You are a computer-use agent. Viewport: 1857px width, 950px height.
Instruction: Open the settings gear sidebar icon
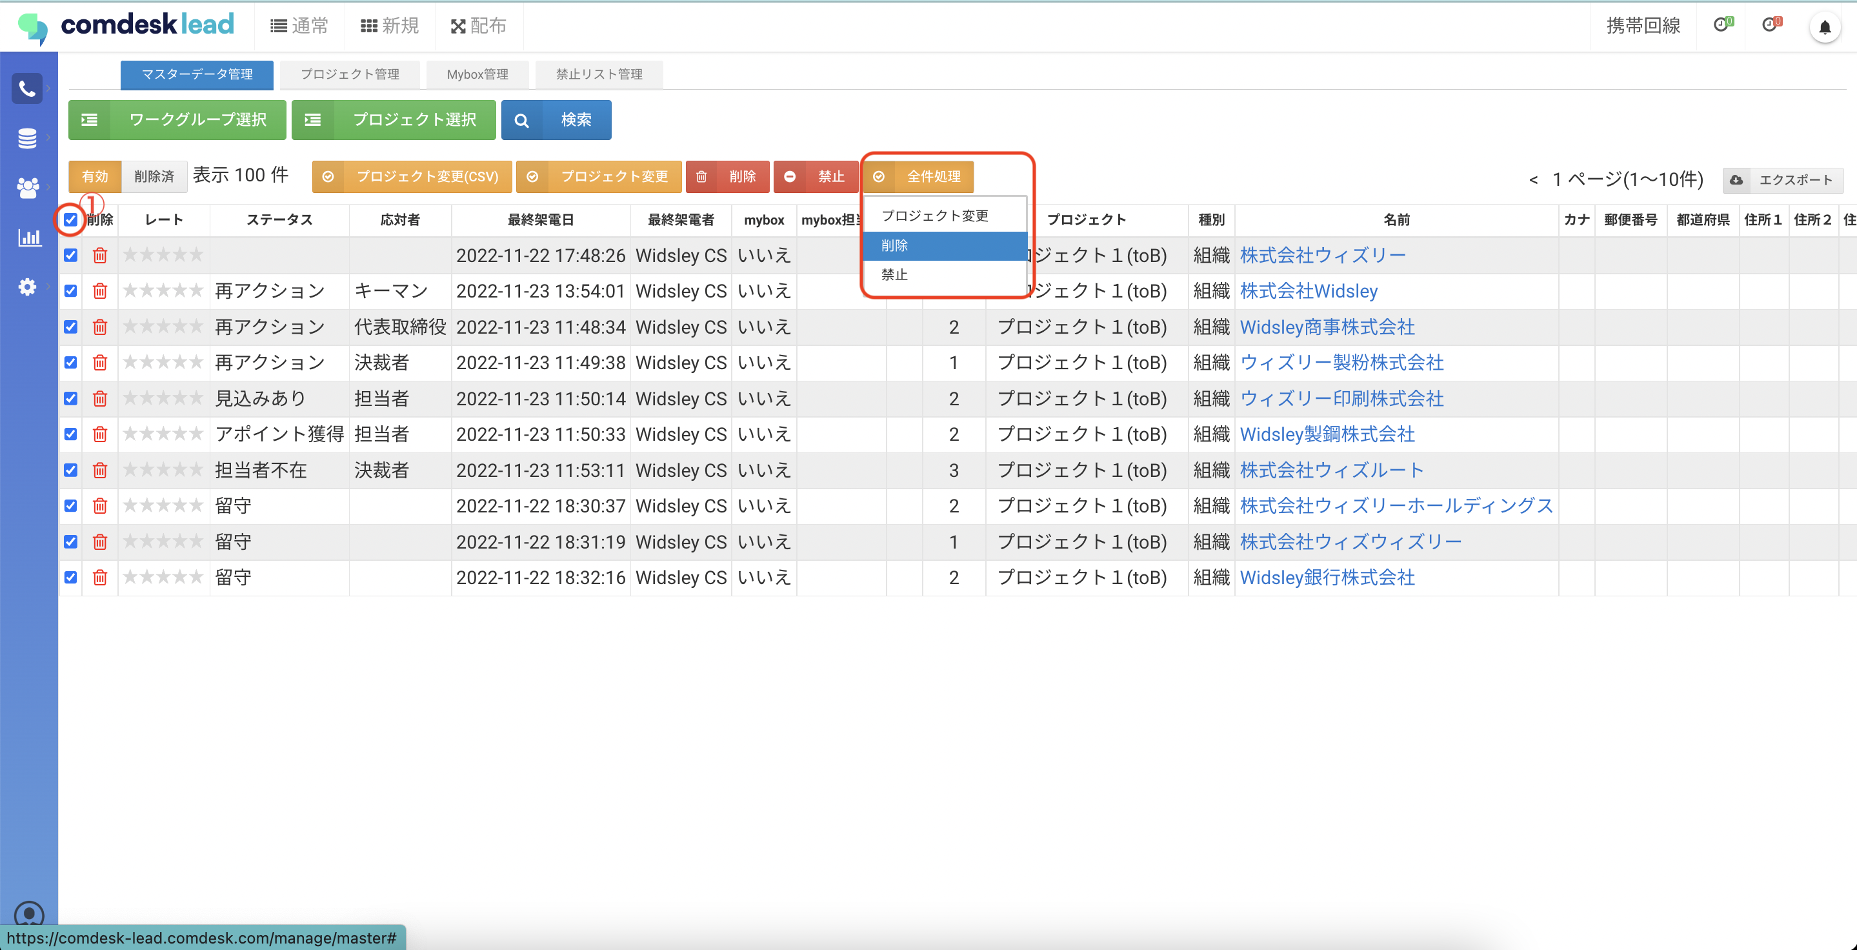(x=26, y=287)
